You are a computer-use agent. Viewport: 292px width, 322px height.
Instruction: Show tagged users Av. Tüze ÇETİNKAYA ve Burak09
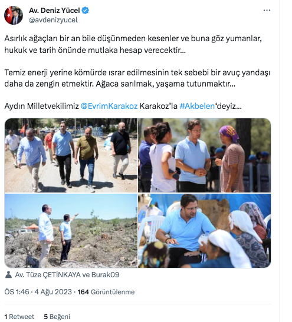point(67,275)
